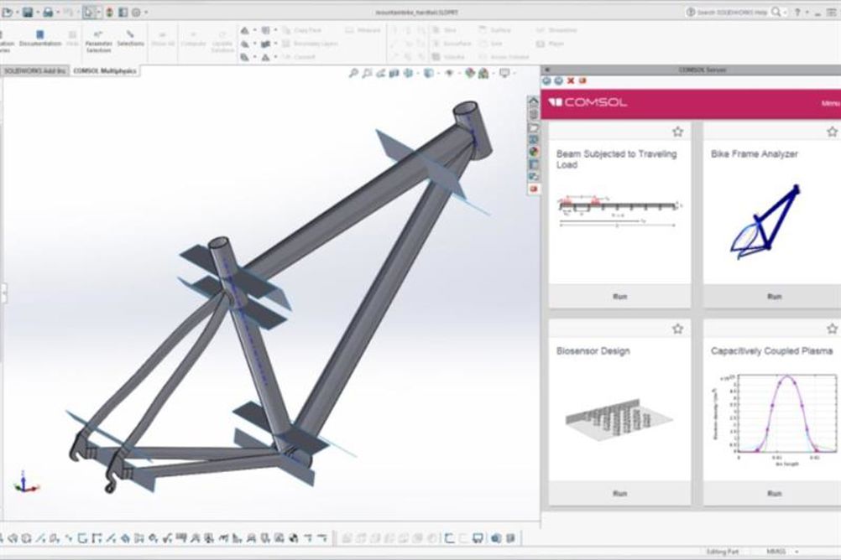Open the dropdown arrow next to Save icon

tap(38, 13)
